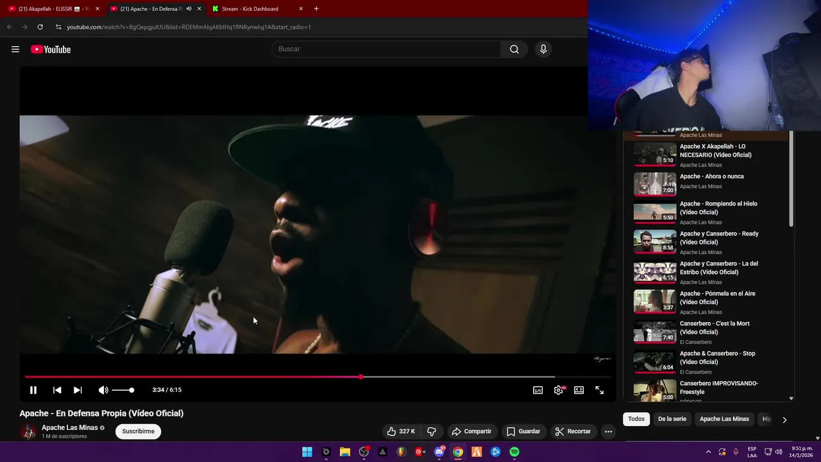Open the ESP LAA language switcher
The image size is (821, 462).
(752, 452)
